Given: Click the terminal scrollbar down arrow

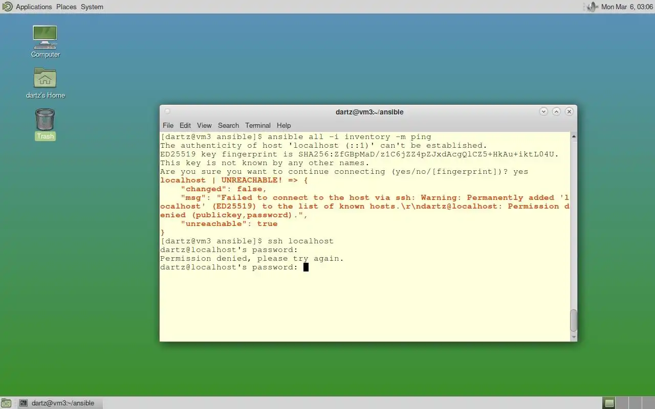Looking at the screenshot, I should [574, 337].
